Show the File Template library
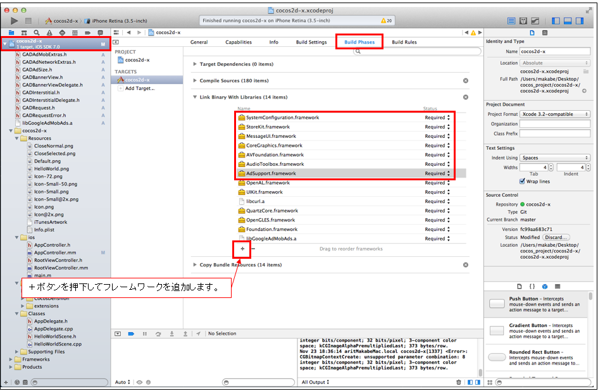The width and height of the screenshot is (598, 391). coord(520,287)
